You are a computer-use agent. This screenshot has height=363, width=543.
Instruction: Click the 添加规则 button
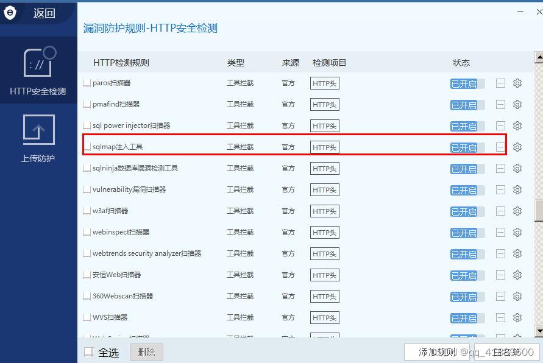click(437, 352)
